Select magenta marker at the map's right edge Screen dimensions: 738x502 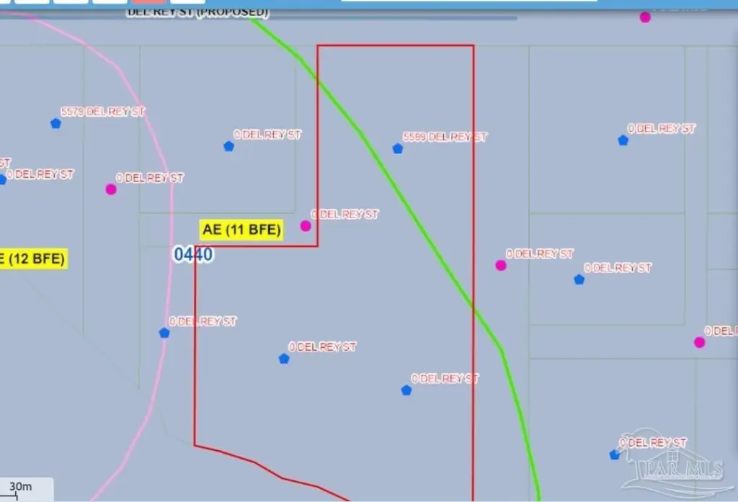[x=699, y=342]
